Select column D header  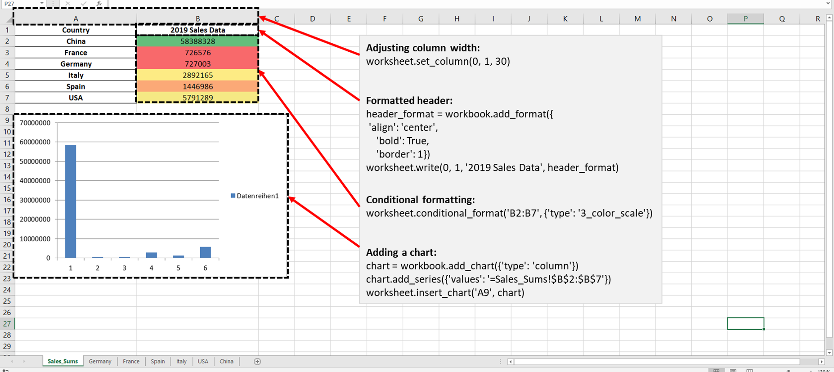(x=312, y=19)
